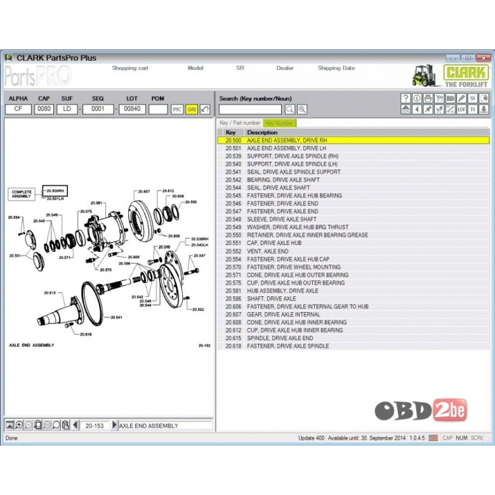Image resolution: width=495 pixels, height=495 pixels.
Task: Click the left-arrow back icon in toolbar
Action: click(417, 110)
